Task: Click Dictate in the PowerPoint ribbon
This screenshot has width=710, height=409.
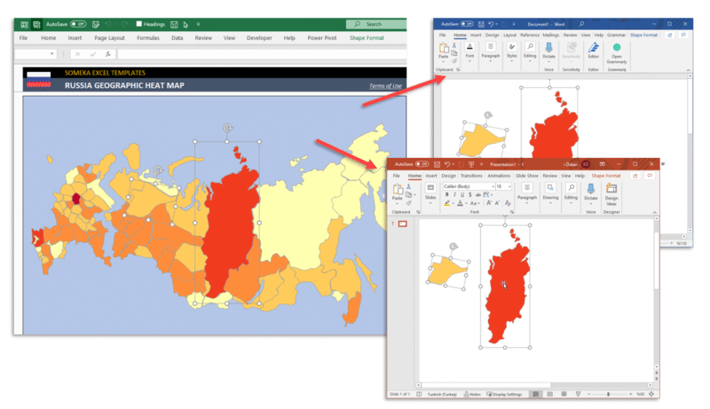Action: tap(591, 192)
